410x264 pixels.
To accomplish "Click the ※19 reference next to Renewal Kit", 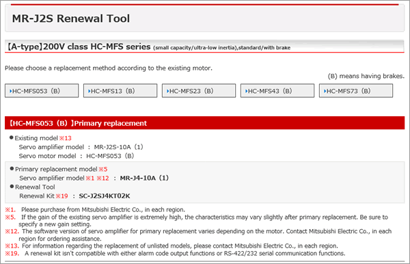I will coord(61,196).
